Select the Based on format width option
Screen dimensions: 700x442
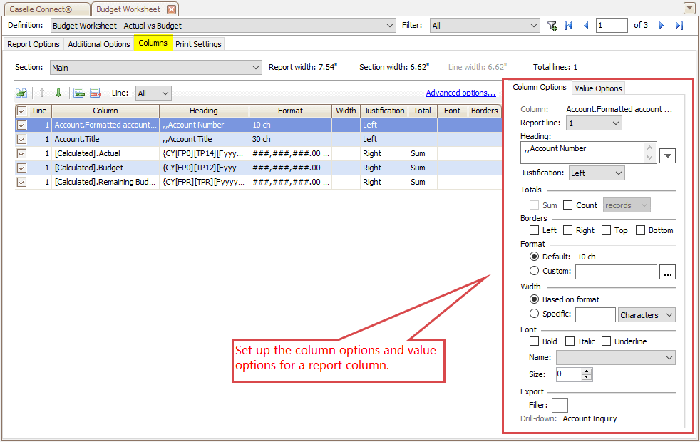click(534, 299)
